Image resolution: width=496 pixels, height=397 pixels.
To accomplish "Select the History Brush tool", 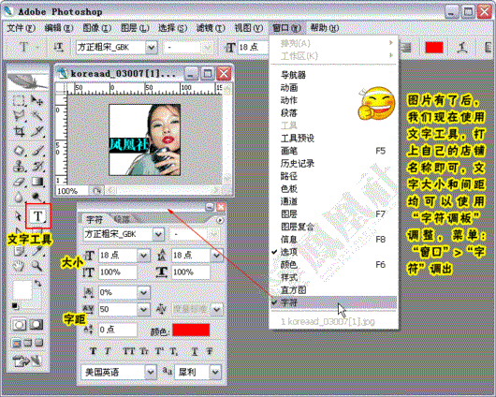I will click(x=37, y=166).
